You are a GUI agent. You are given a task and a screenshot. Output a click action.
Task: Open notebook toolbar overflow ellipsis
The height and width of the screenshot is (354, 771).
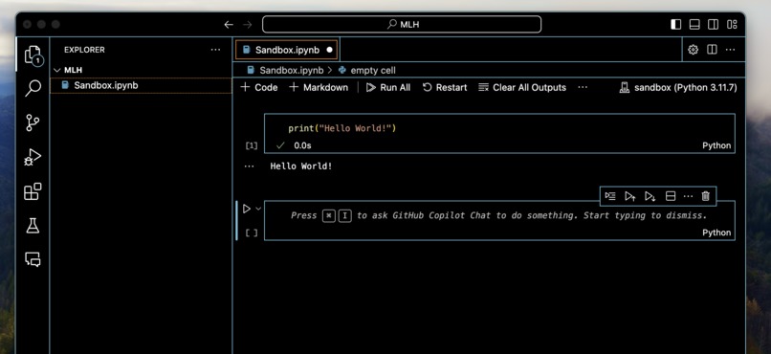(x=583, y=87)
